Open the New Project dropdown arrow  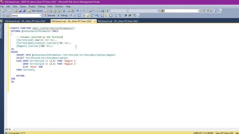point(7,11)
